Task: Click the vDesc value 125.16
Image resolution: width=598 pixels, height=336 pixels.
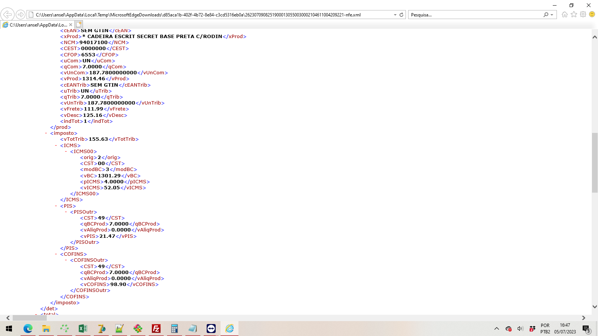Action: coord(93,115)
